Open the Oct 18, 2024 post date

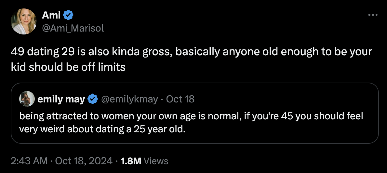(84, 161)
